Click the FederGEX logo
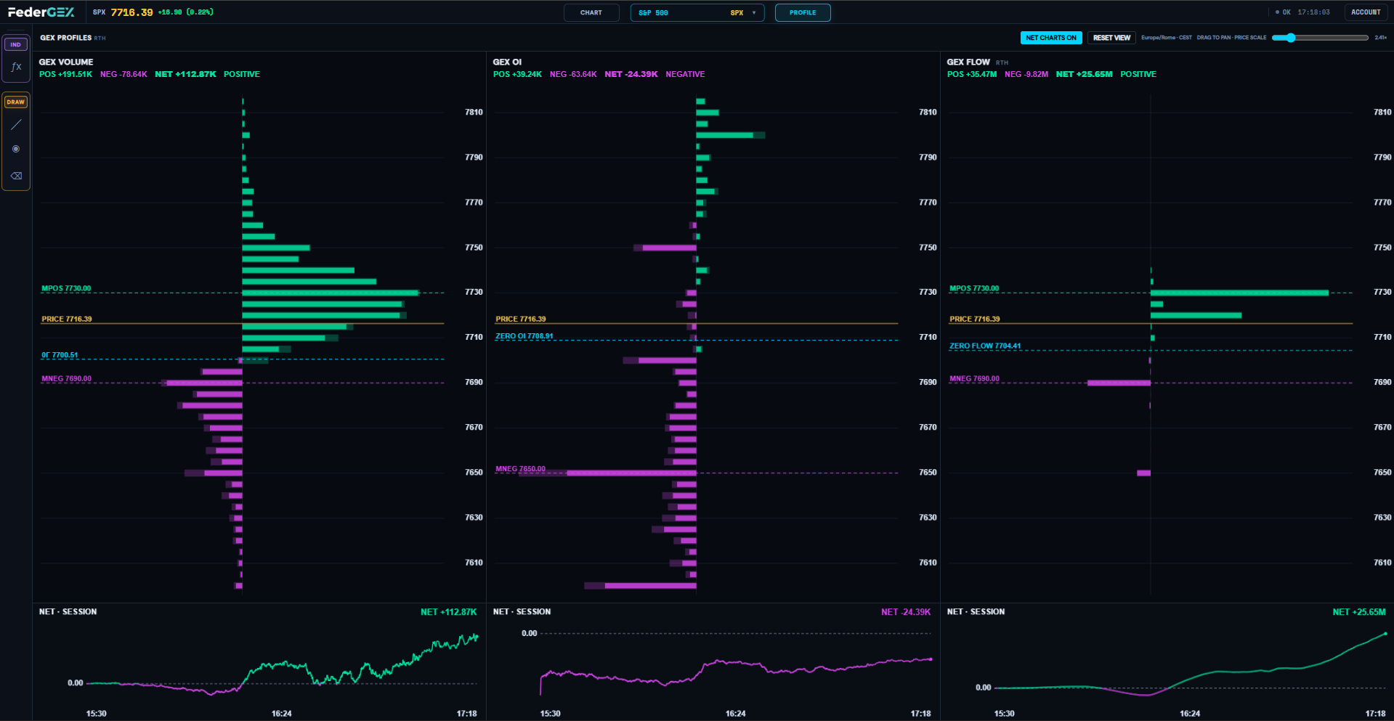 pos(41,12)
